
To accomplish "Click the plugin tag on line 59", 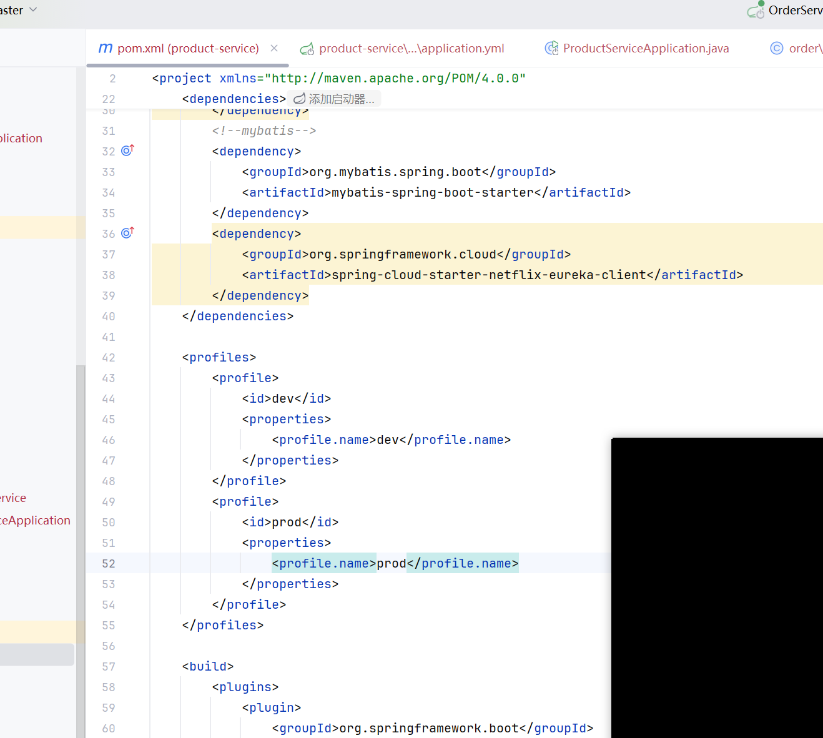I will [x=272, y=707].
